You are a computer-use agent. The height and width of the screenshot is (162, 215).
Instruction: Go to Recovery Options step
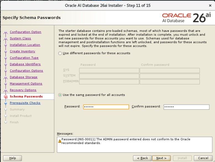(23, 90)
